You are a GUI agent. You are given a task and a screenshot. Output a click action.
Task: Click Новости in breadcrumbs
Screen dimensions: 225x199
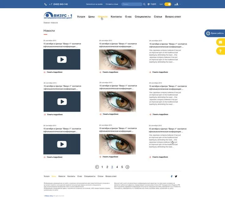(x=55, y=23)
